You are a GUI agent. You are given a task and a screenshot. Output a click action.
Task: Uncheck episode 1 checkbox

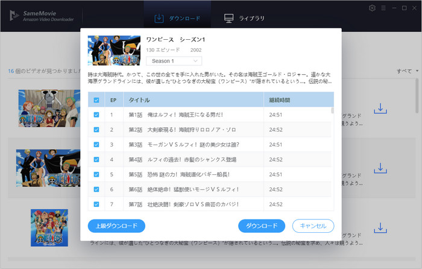click(96, 115)
